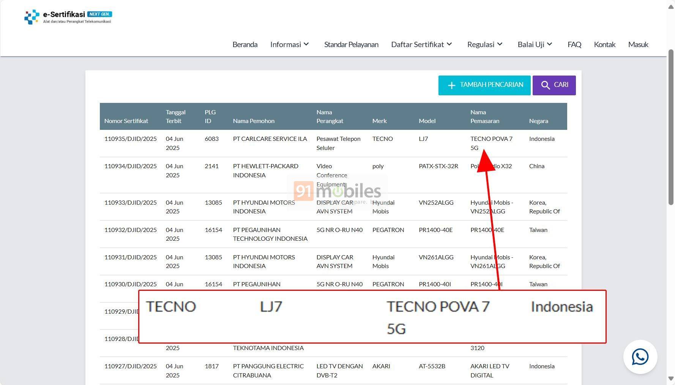
Task: Click the e-Sertifikasi title text
Action: coord(64,14)
